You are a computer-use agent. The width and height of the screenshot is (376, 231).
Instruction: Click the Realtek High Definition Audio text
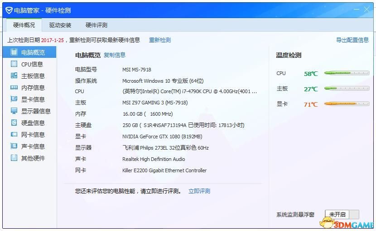pos(154,159)
